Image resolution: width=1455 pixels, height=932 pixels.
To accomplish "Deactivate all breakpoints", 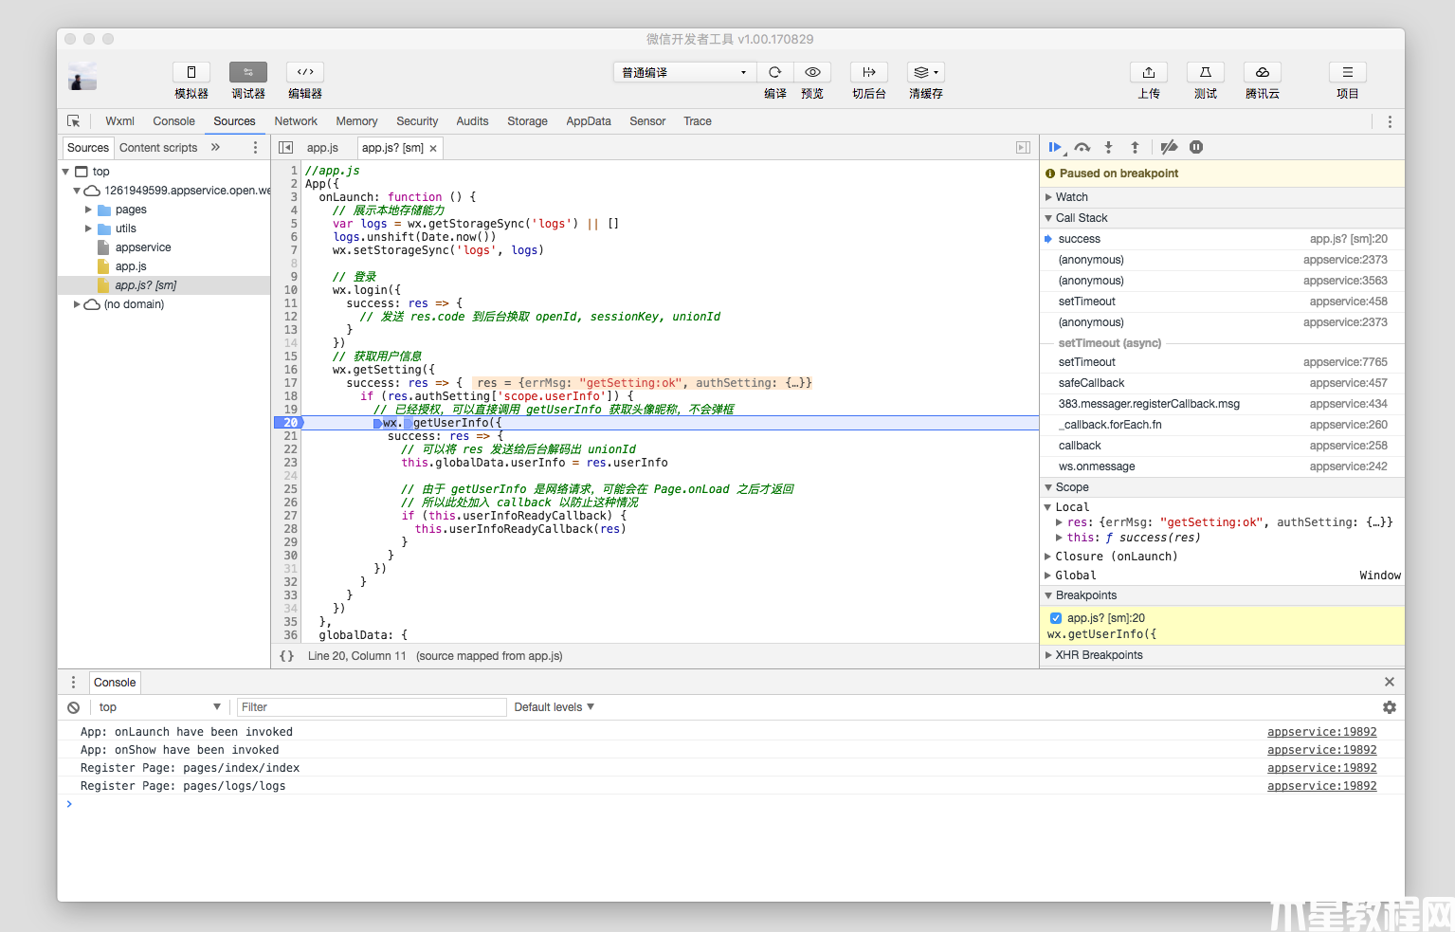I will click(1169, 147).
